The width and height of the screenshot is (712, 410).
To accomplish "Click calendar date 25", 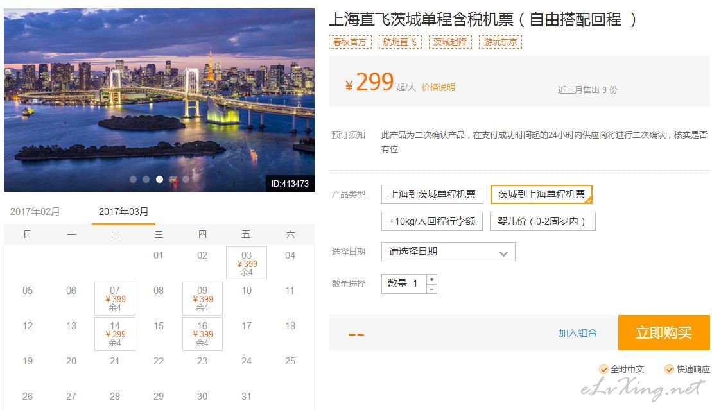I will coord(290,361).
